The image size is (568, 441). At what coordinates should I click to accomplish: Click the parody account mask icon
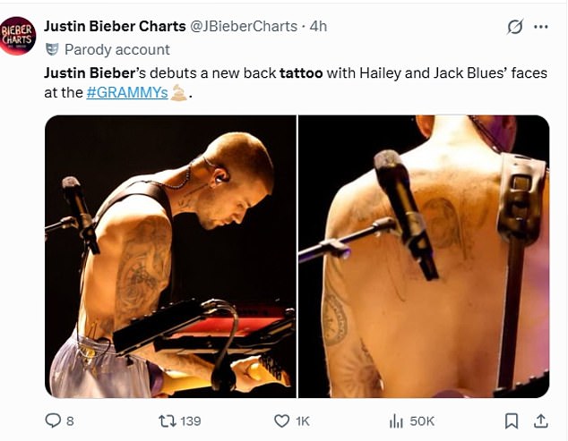tap(52, 48)
